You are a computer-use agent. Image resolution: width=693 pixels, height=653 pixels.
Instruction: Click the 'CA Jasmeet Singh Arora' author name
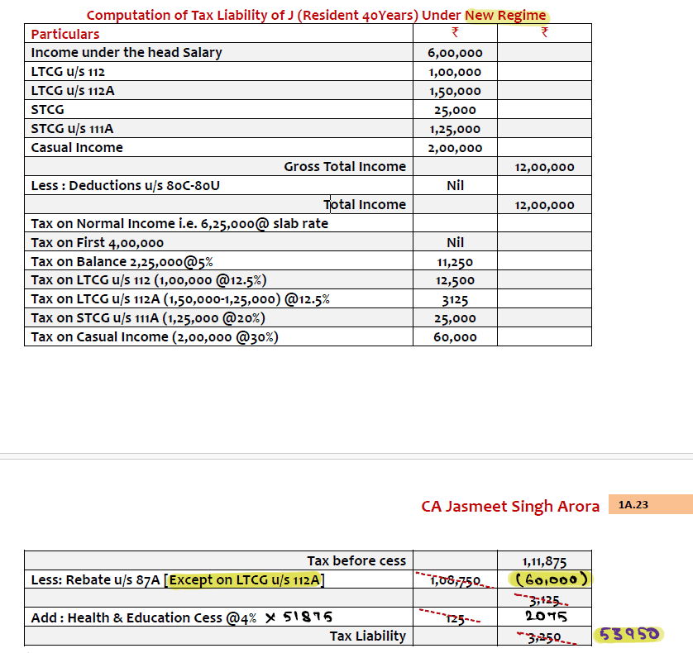(x=510, y=507)
